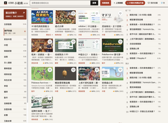Toggle the heart on 塗鴉過山車 card
The image size is (168, 123).
[x=120, y=70]
